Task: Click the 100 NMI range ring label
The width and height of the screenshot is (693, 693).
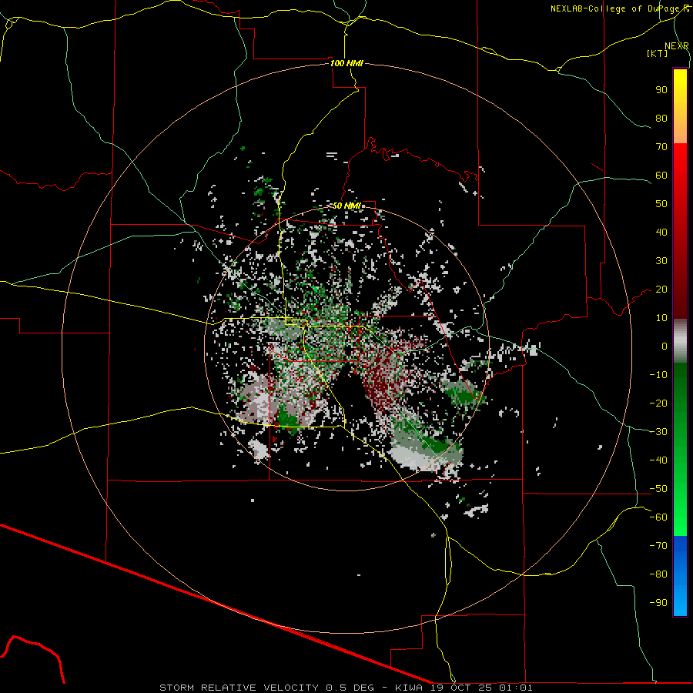Action: (x=346, y=63)
